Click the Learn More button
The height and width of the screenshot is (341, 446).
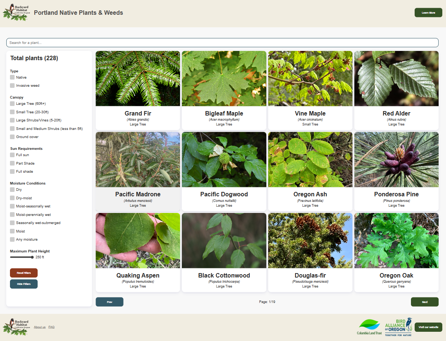coord(428,13)
